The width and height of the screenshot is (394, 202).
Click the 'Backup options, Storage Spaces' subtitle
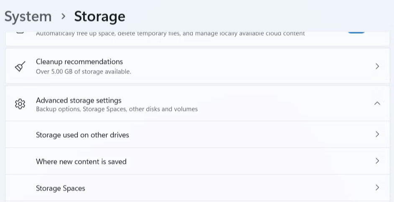(x=117, y=109)
